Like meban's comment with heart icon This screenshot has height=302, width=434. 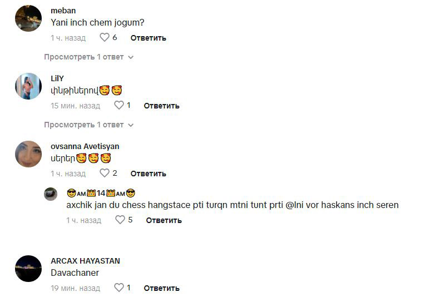pos(105,37)
